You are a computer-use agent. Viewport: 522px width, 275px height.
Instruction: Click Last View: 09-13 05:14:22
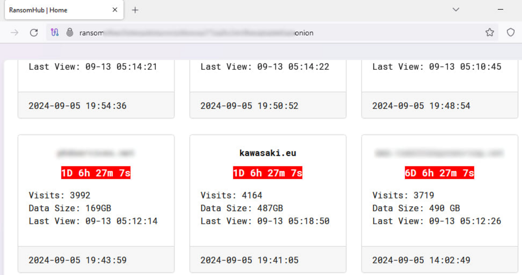point(265,67)
